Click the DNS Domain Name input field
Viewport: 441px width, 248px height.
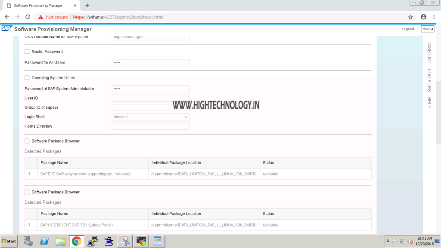pyautogui.click(x=150, y=37)
